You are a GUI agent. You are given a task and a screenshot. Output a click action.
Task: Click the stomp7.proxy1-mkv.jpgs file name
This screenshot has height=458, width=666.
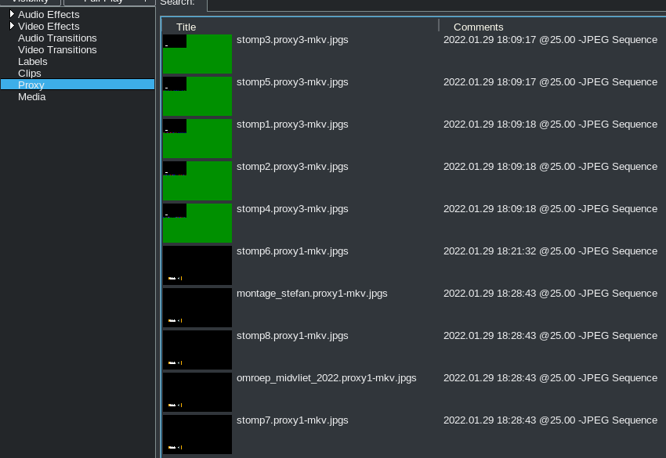click(x=292, y=420)
